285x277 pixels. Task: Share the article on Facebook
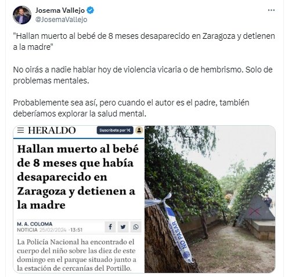pyautogui.click(x=110, y=227)
